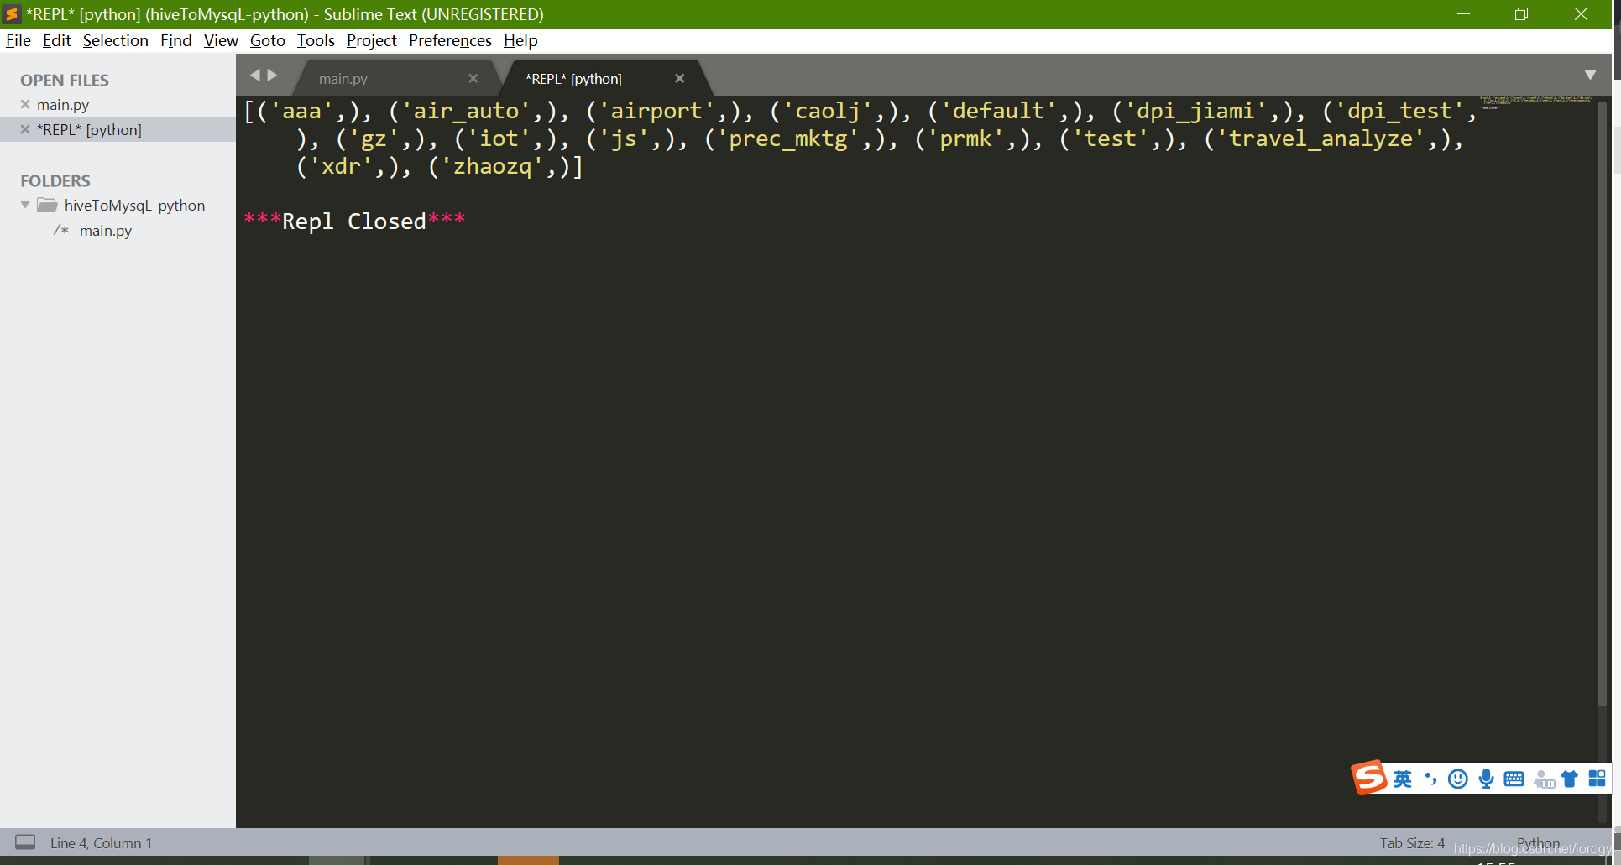Click the editor vertical scrollbar
Viewport: 1621px width, 865px height.
1602,403
